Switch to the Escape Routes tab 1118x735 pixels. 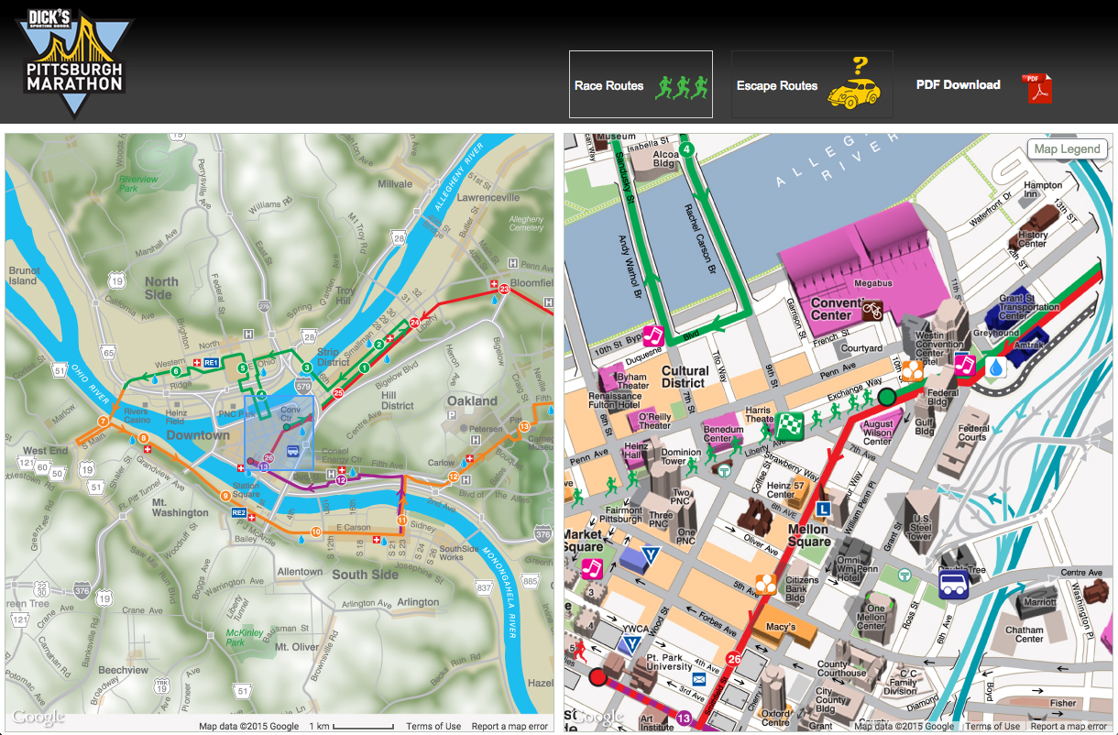tap(812, 84)
